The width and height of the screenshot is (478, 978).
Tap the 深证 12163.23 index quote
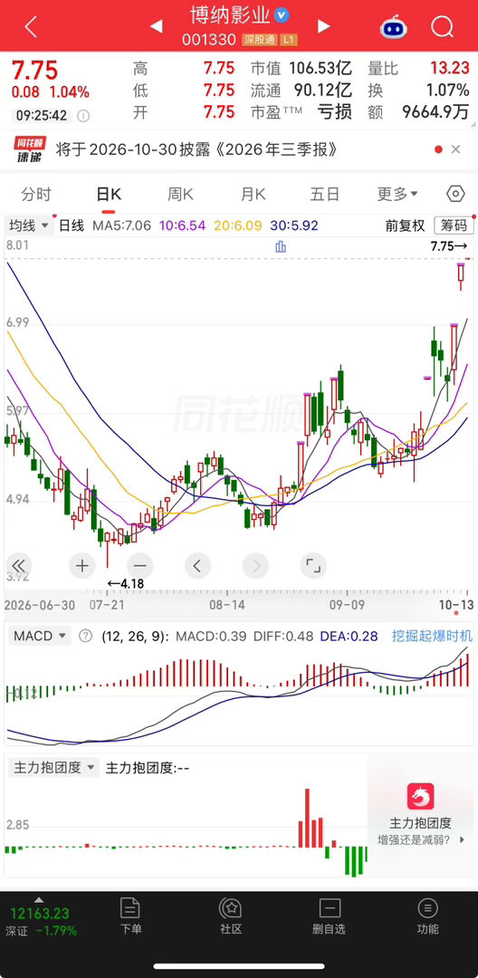click(43, 921)
